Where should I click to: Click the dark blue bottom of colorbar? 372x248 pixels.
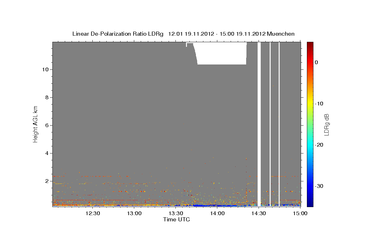coord(310,203)
